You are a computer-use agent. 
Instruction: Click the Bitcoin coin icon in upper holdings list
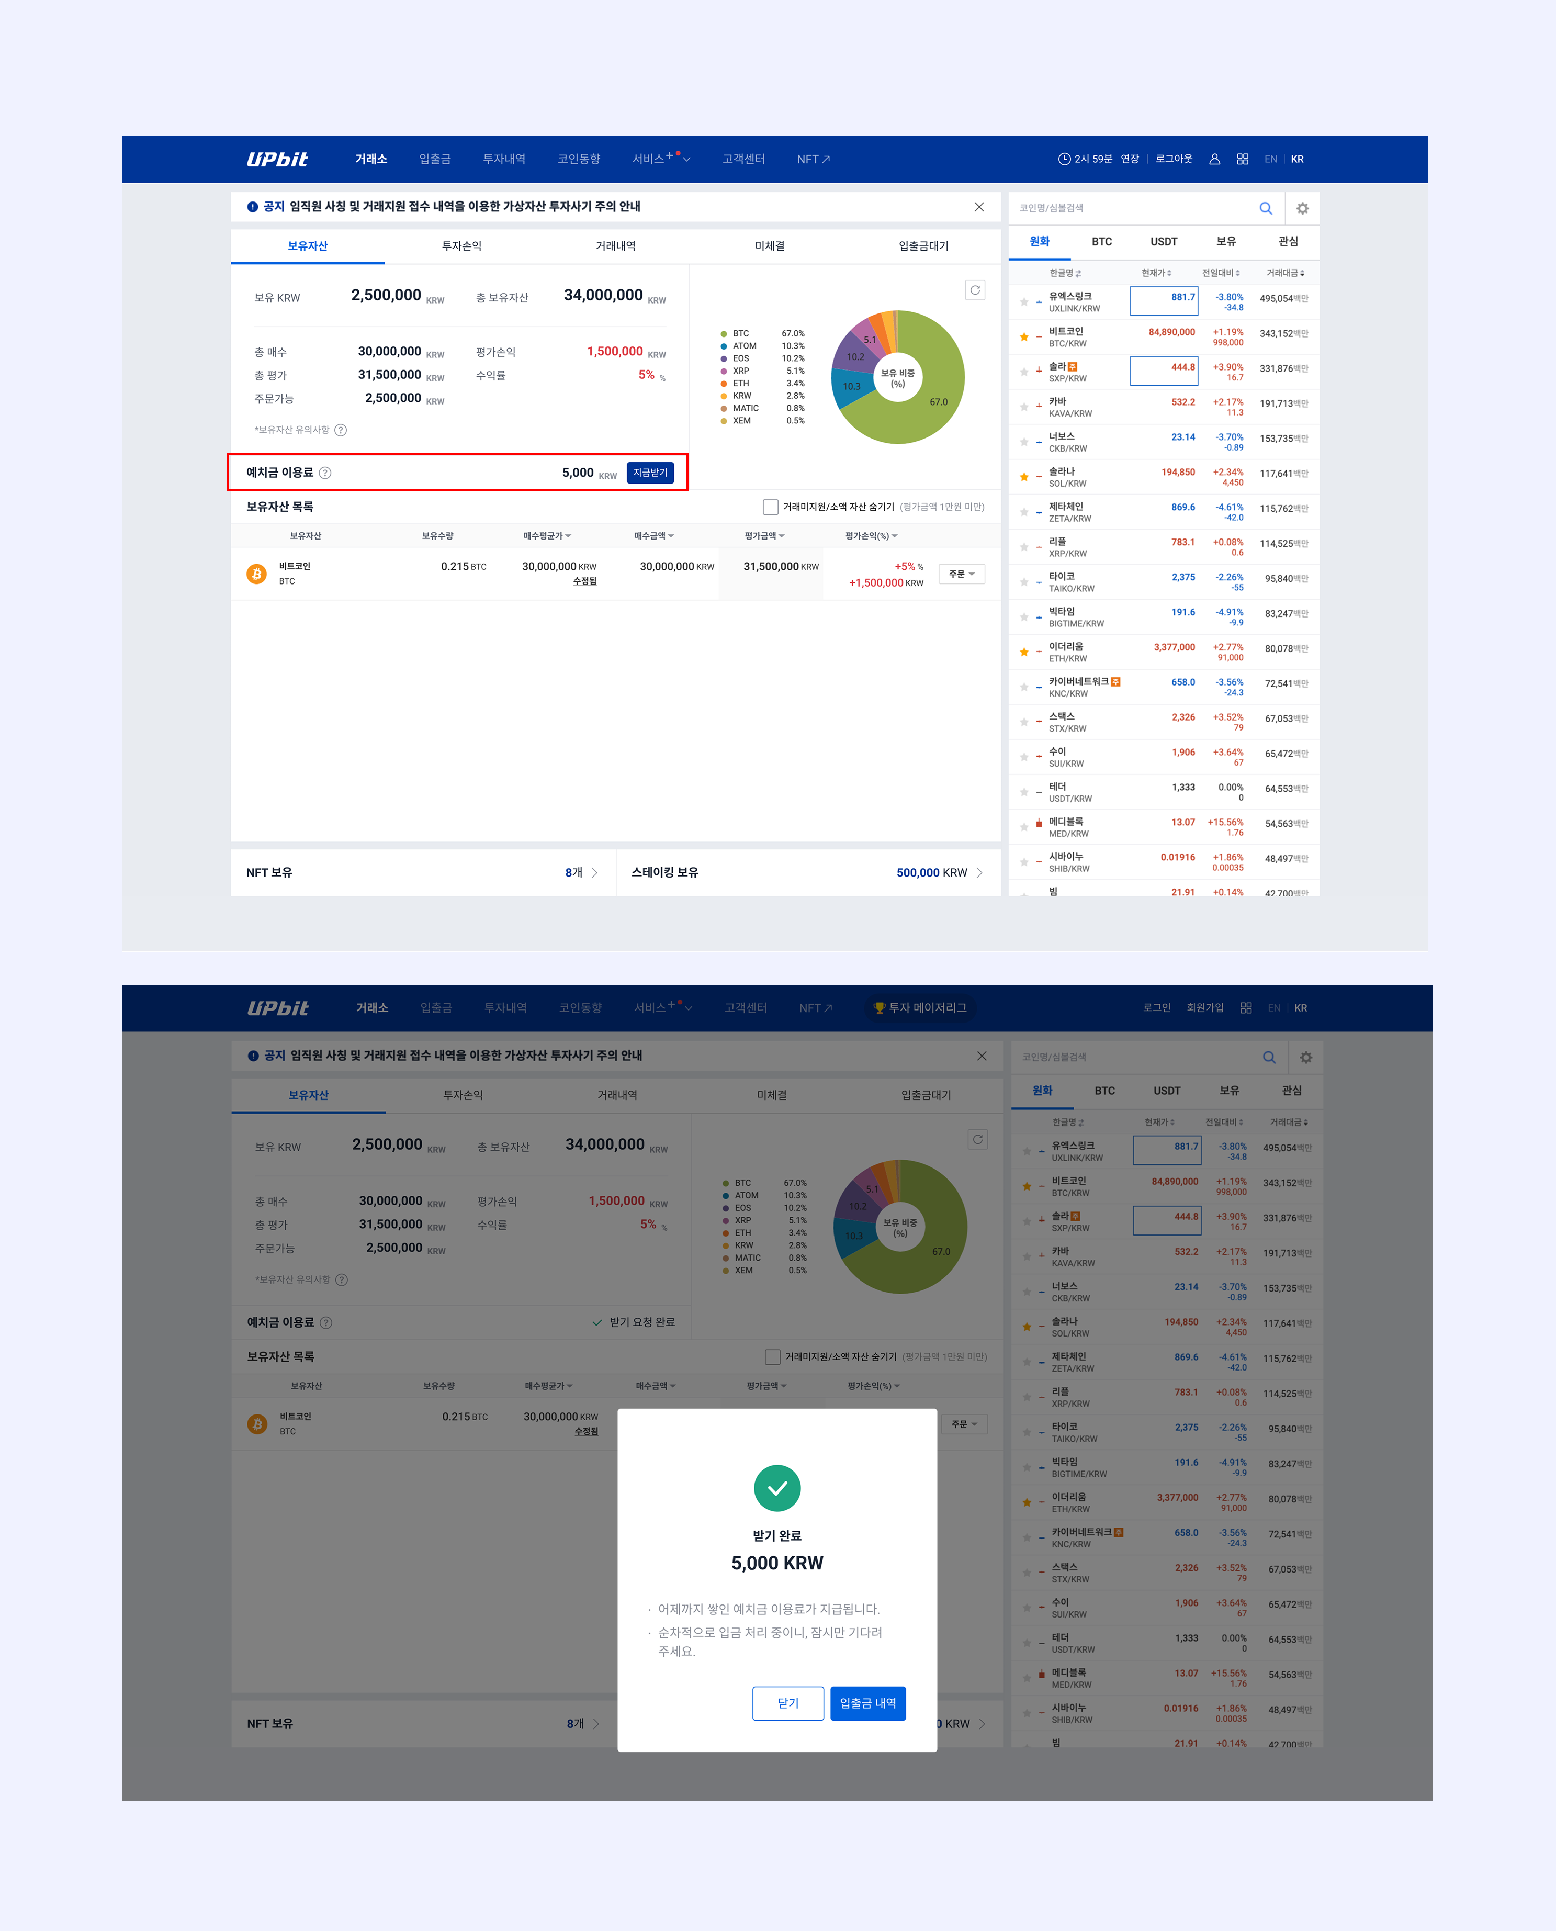256,573
